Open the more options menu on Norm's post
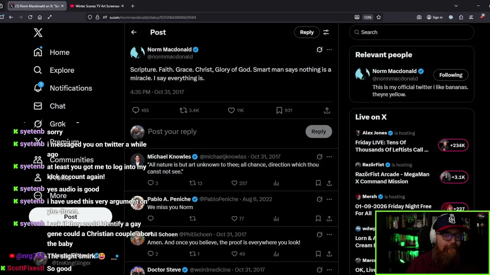The image size is (490, 275). point(329,50)
